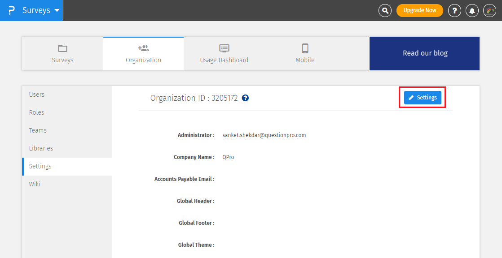The image size is (502, 258).
Task: Click the Organization add-people icon
Action: pyautogui.click(x=143, y=48)
